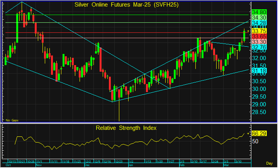
Task: Click the pink 33.30 price level tag
Action: coord(260,42)
